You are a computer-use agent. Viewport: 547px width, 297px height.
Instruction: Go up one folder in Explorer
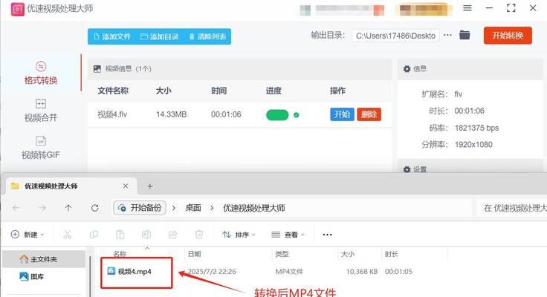point(68,208)
